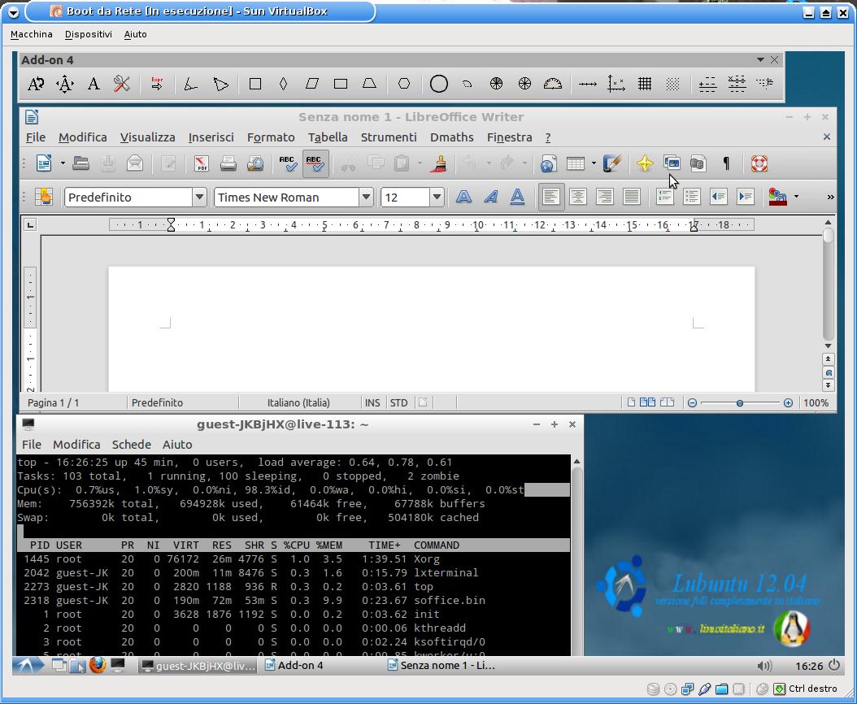The height and width of the screenshot is (704, 857).
Task: Set paragraph alignment to Justified
Action: (631, 197)
